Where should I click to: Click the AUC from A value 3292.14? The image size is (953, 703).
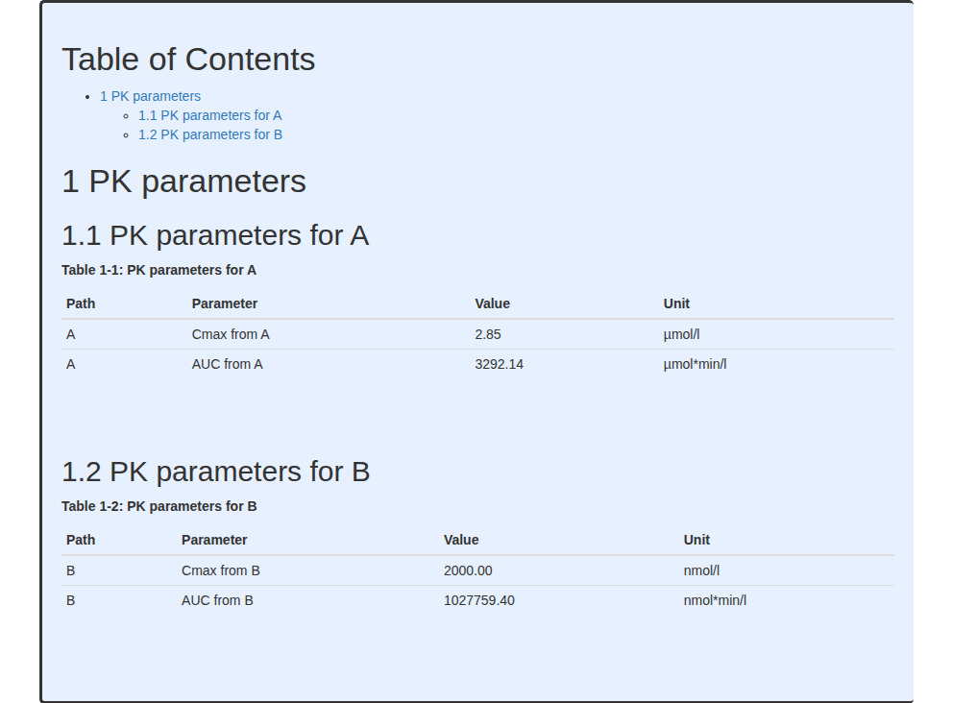click(499, 364)
